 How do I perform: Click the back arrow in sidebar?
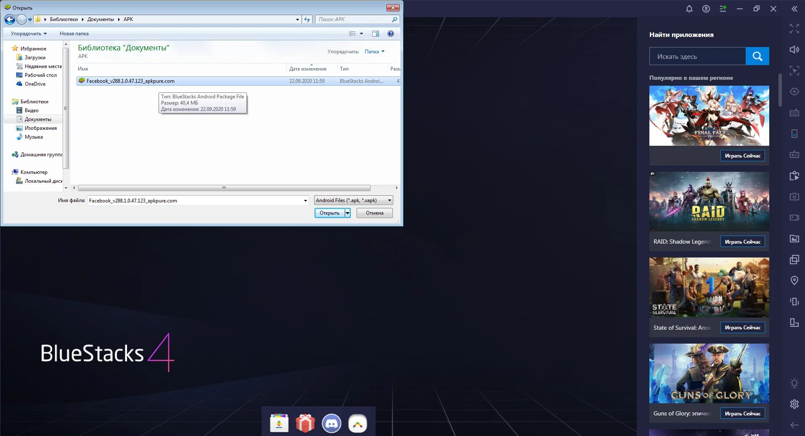click(794, 425)
